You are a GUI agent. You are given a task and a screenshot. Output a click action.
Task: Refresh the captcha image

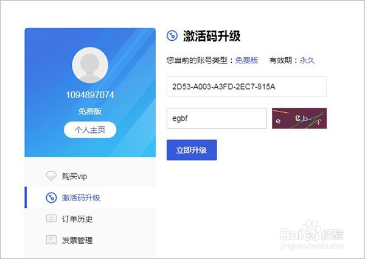click(299, 118)
